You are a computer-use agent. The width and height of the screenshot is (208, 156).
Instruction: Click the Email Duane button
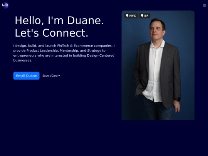point(27,76)
